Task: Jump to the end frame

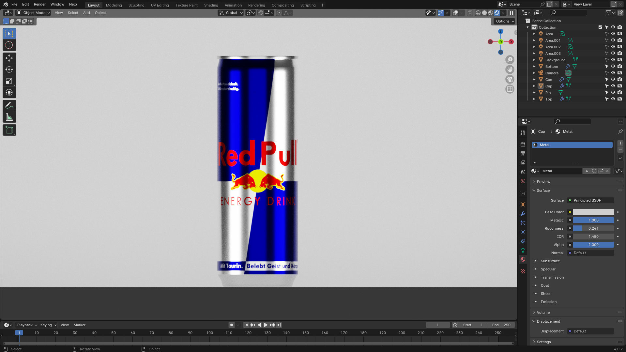Action: coord(279,325)
